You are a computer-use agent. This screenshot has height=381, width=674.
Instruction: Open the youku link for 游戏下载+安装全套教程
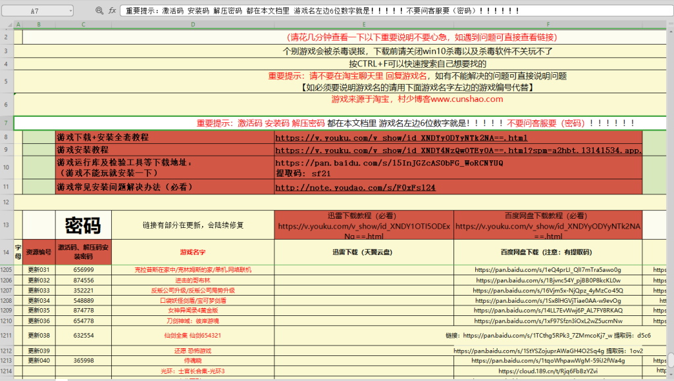click(x=401, y=138)
